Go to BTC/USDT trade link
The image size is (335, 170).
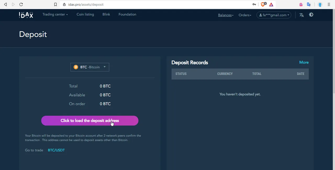(x=56, y=150)
